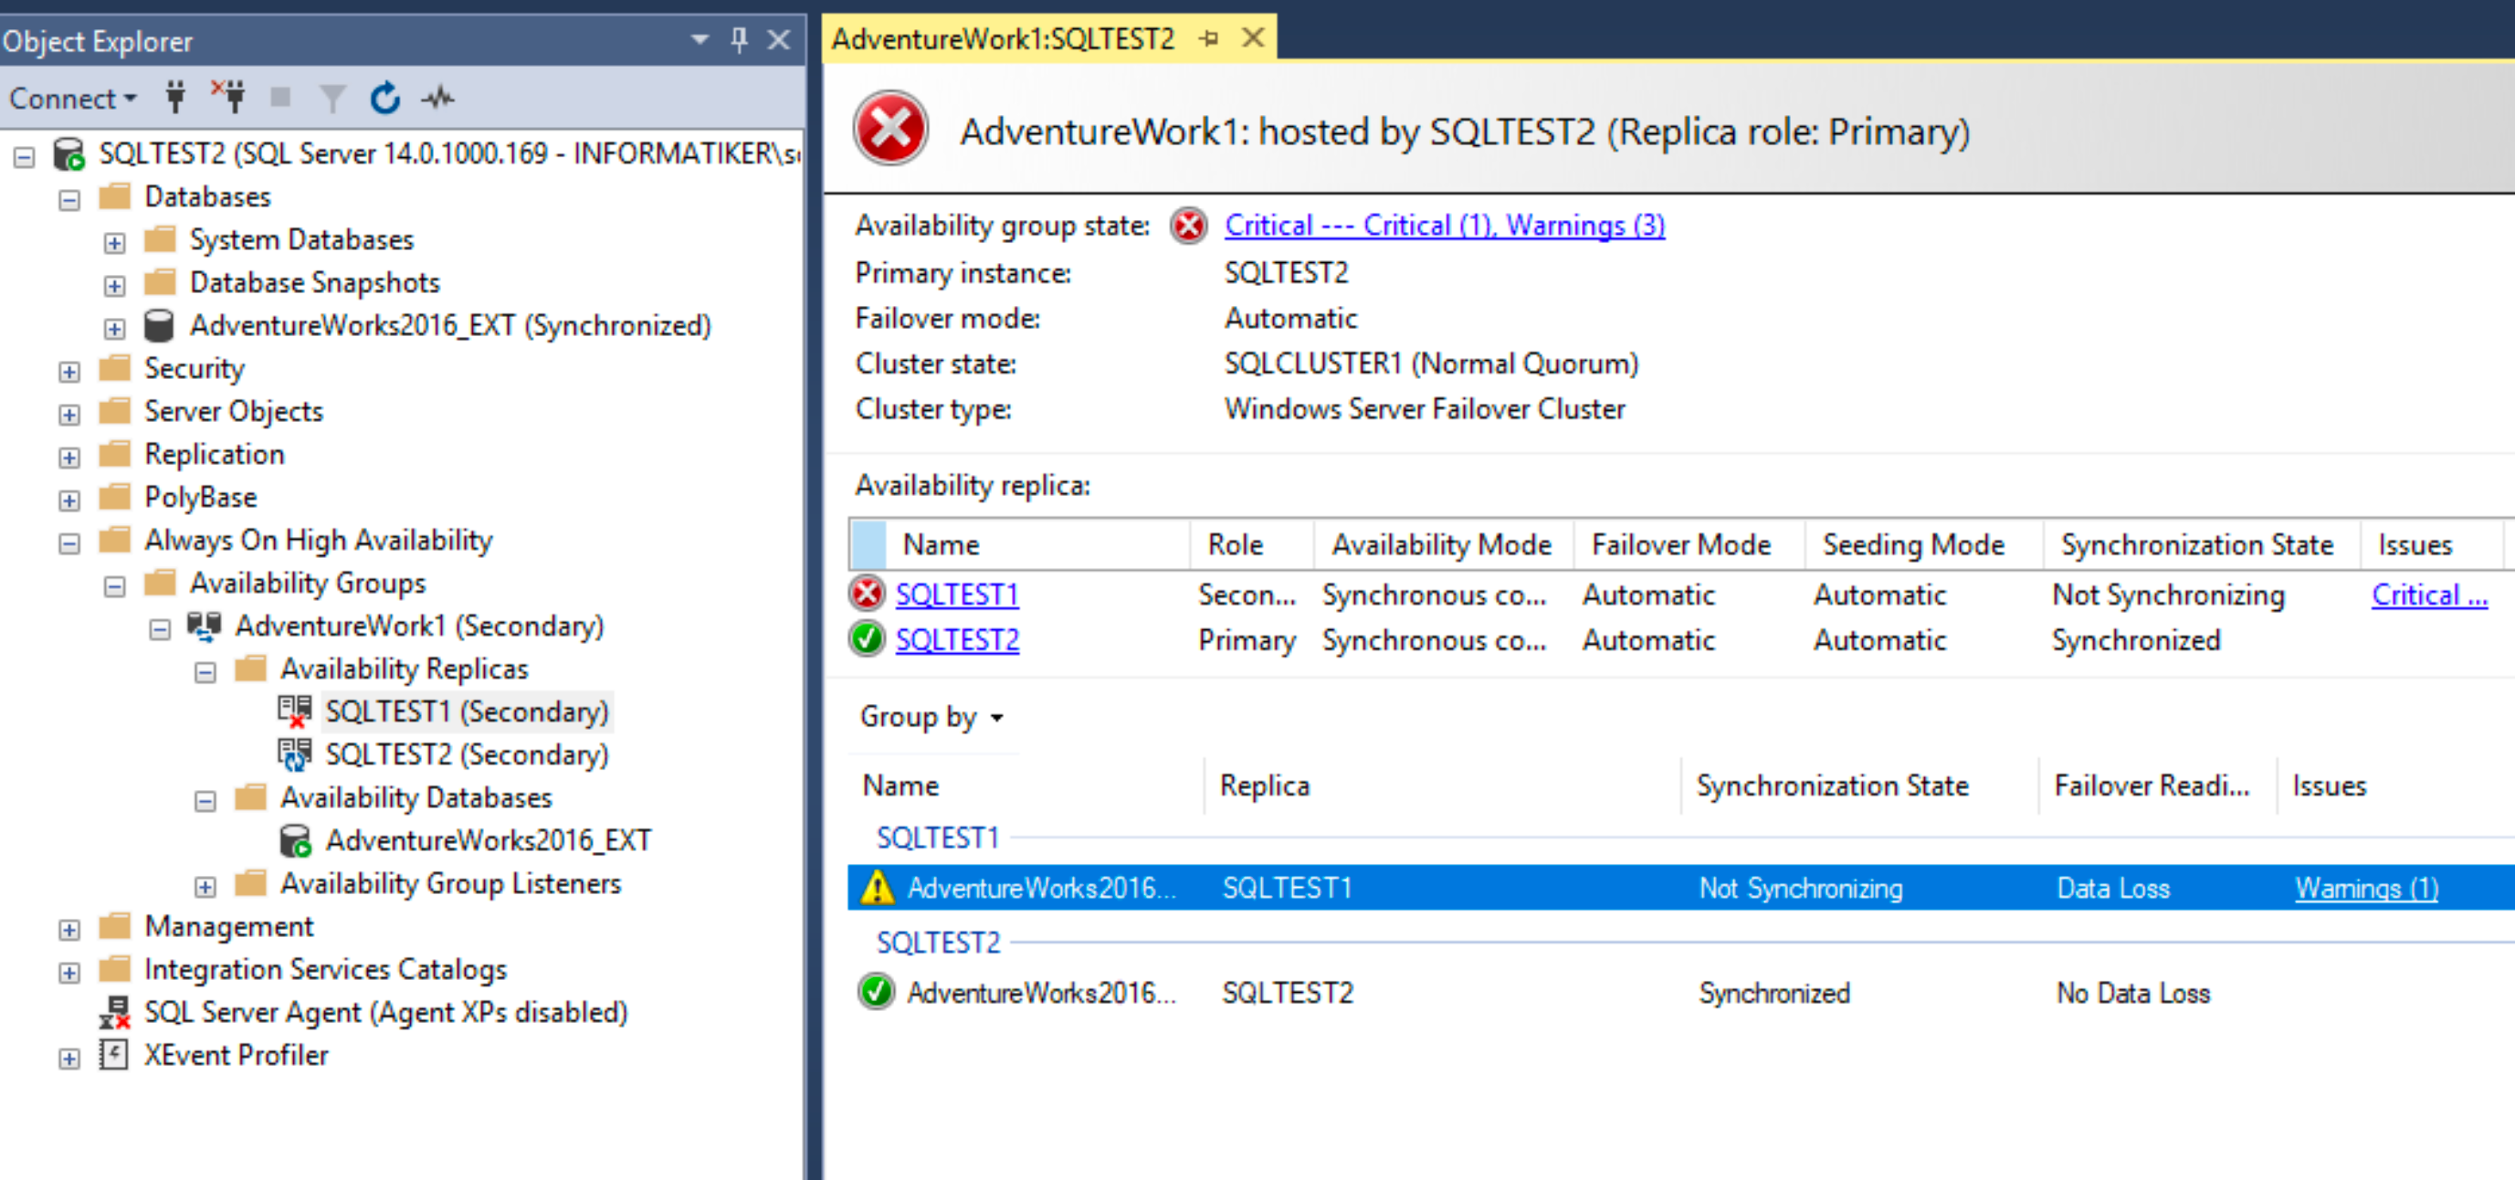Image resolution: width=2515 pixels, height=1180 pixels.
Task: Sort by Availability Mode column header
Action: click(1442, 545)
